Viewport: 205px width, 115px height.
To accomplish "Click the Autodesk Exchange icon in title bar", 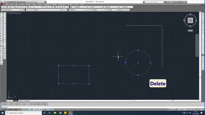I will point(181,2).
